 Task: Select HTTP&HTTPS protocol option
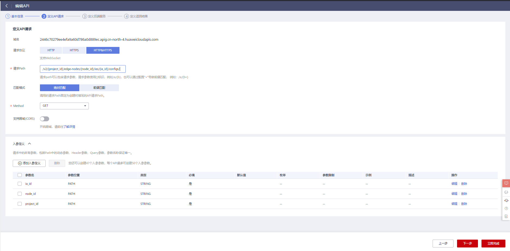click(103, 50)
